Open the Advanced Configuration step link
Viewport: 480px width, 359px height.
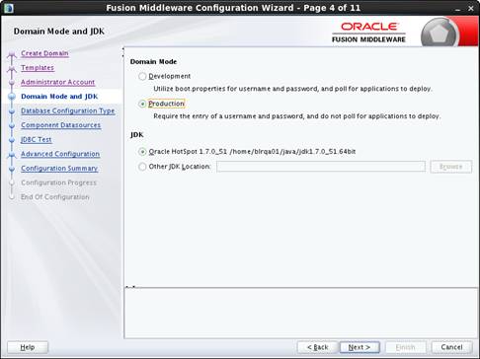[x=60, y=154]
